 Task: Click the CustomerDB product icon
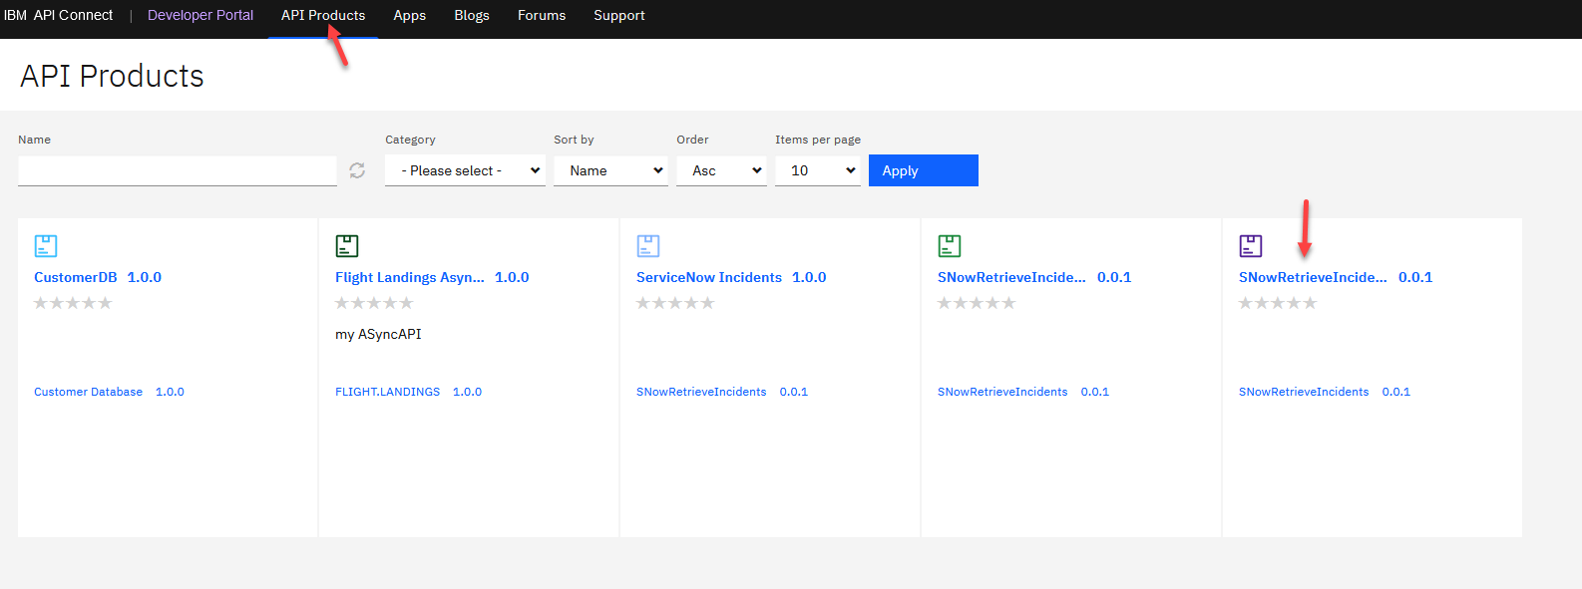pyautogui.click(x=46, y=246)
